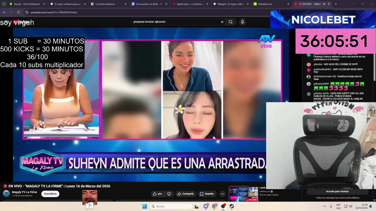
Task: Open the Magaly TV La Firme channel avatar
Action: [6, 194]
